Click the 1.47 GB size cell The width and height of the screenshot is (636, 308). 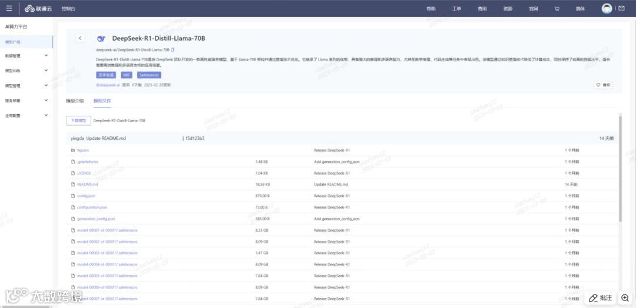click(x=262, y=253)
